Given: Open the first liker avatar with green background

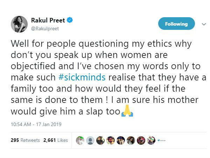Looking at the screenshot, I should click(x=80, y=140).
